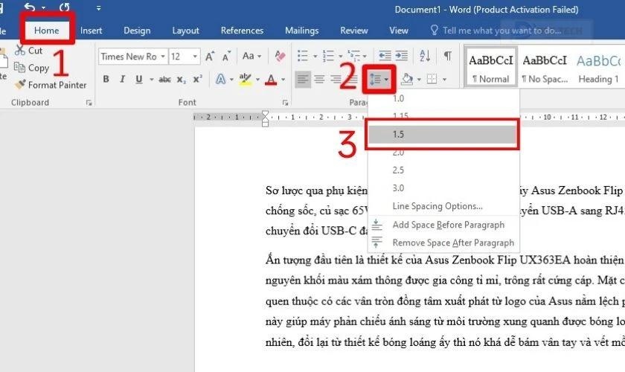Apply red font color
This screenshot has height=372, width=625.
coord(271,80)
